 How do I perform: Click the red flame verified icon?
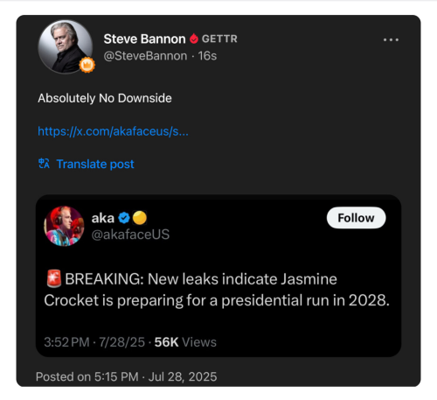[194, 39]
